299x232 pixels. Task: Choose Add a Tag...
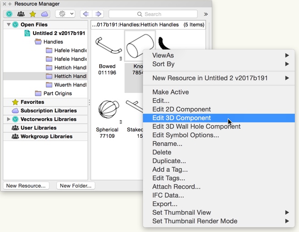pyautogui.click(x=219, y=169)
